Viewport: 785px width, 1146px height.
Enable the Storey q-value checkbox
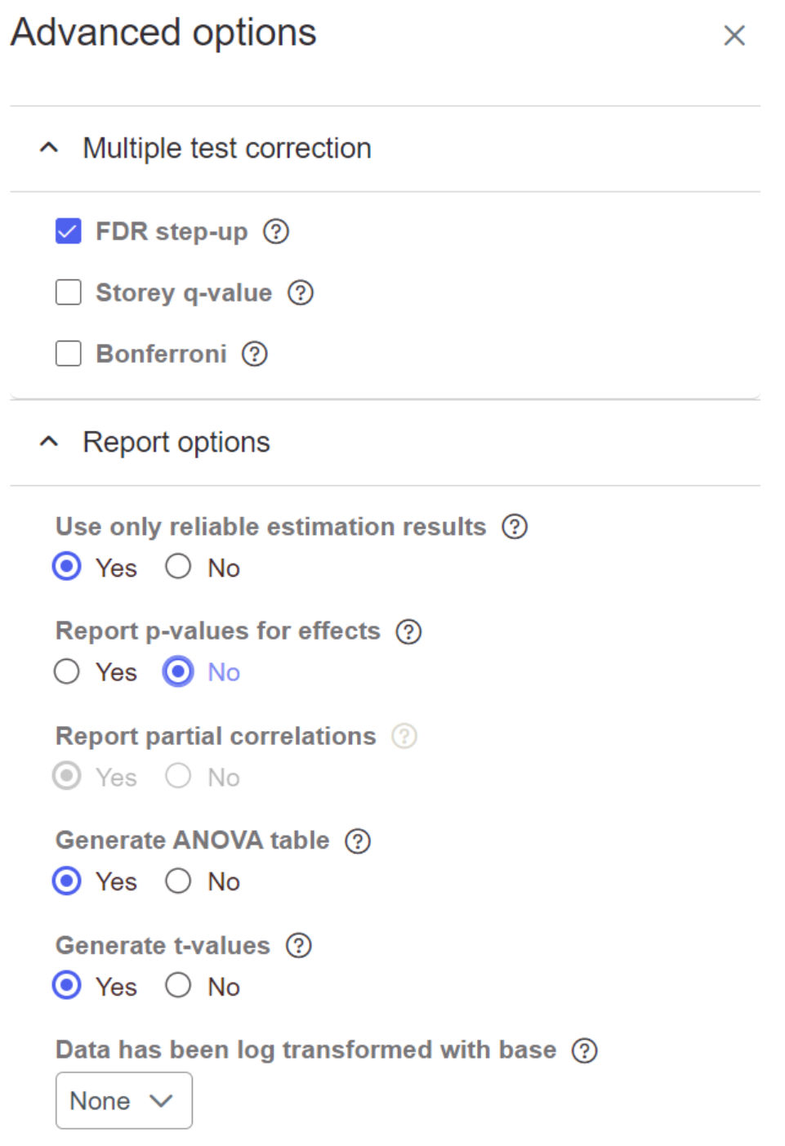pos(69,292)
